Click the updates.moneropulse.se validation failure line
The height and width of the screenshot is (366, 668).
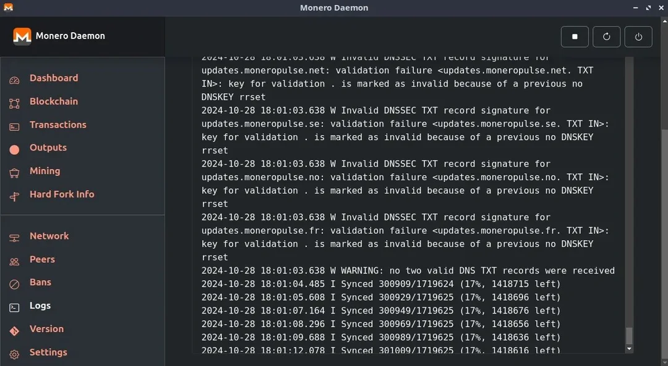(x=406, y=123)
